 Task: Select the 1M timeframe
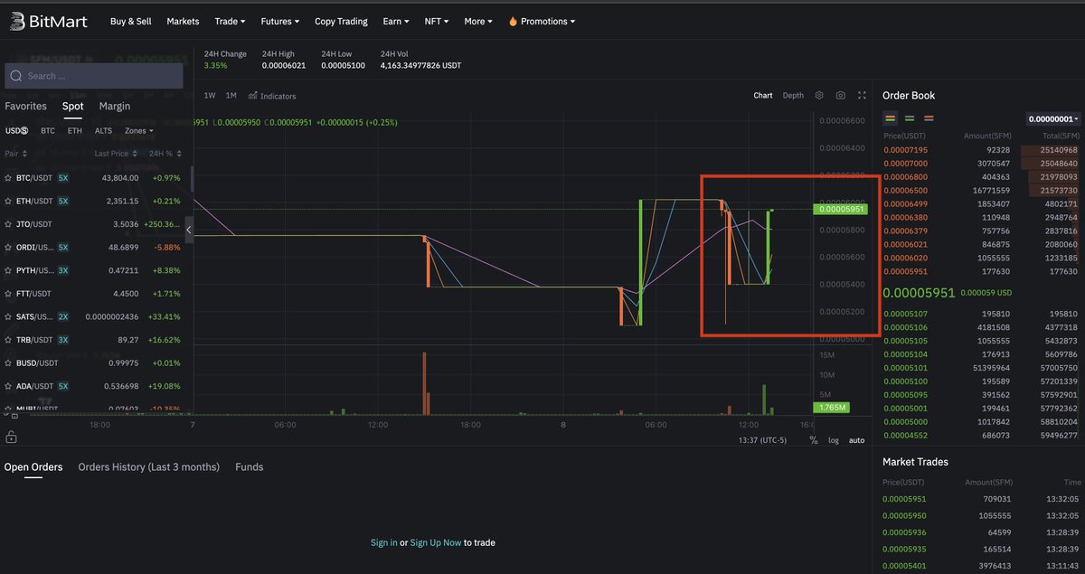click(x=231, y=96)
